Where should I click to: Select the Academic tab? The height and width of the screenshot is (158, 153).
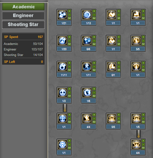point(23,7)
